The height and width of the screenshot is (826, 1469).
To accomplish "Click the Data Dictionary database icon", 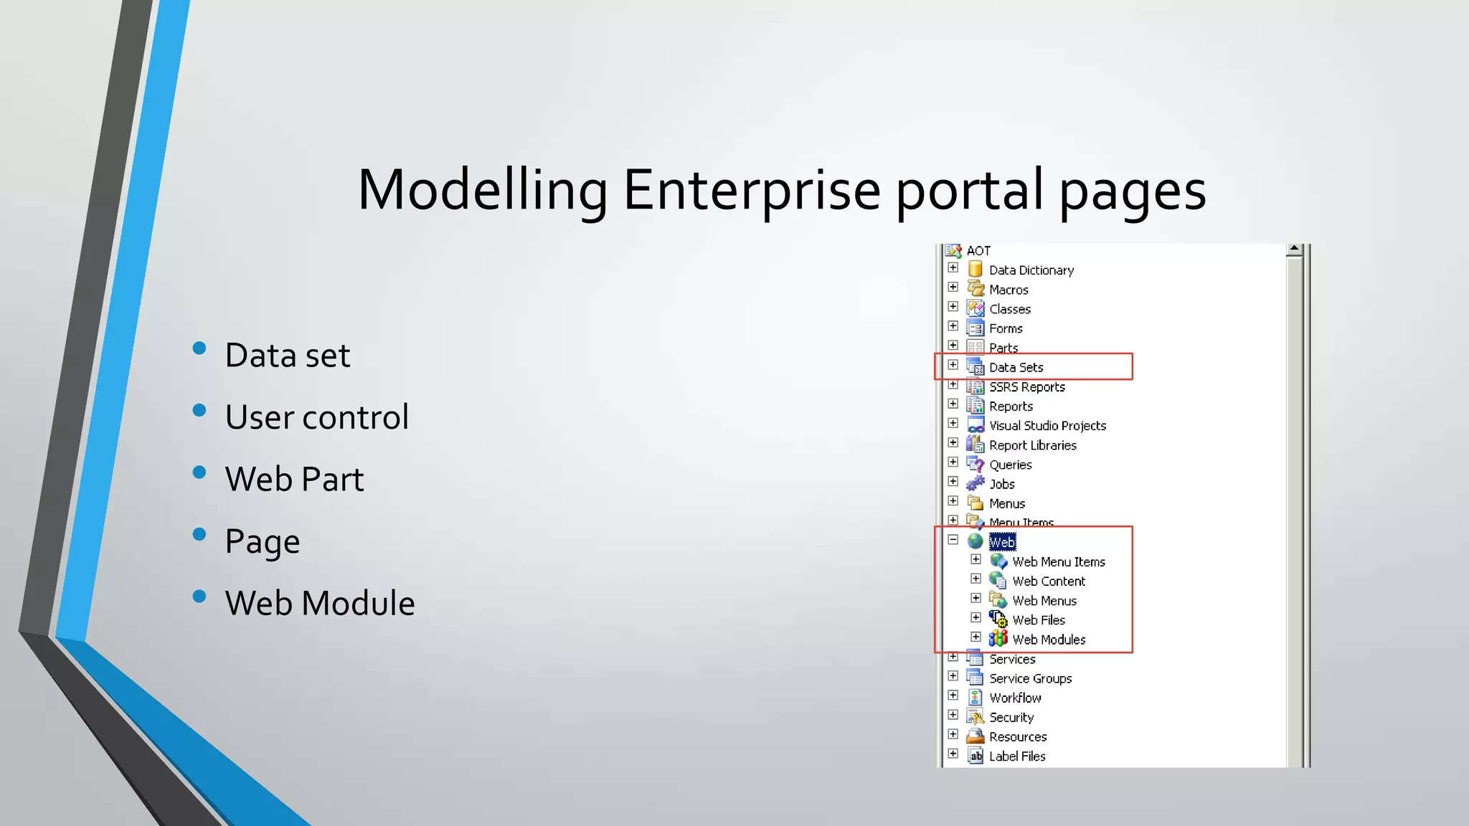I will point(976,270).
